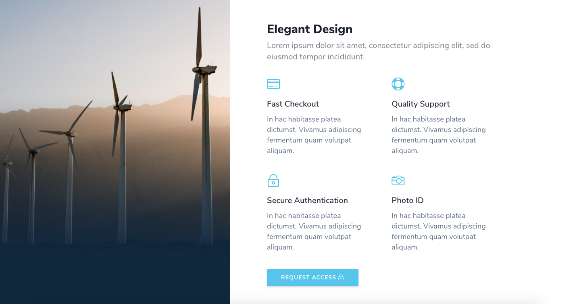
Task: Click the description text under Secure Authentication
Action: coord(314,231)
